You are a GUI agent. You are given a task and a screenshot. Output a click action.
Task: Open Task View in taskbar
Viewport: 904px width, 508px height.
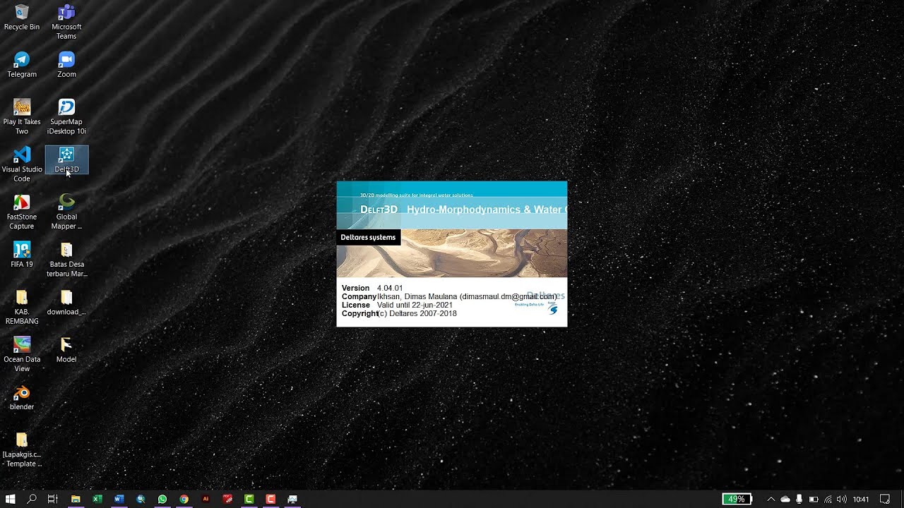52,499
